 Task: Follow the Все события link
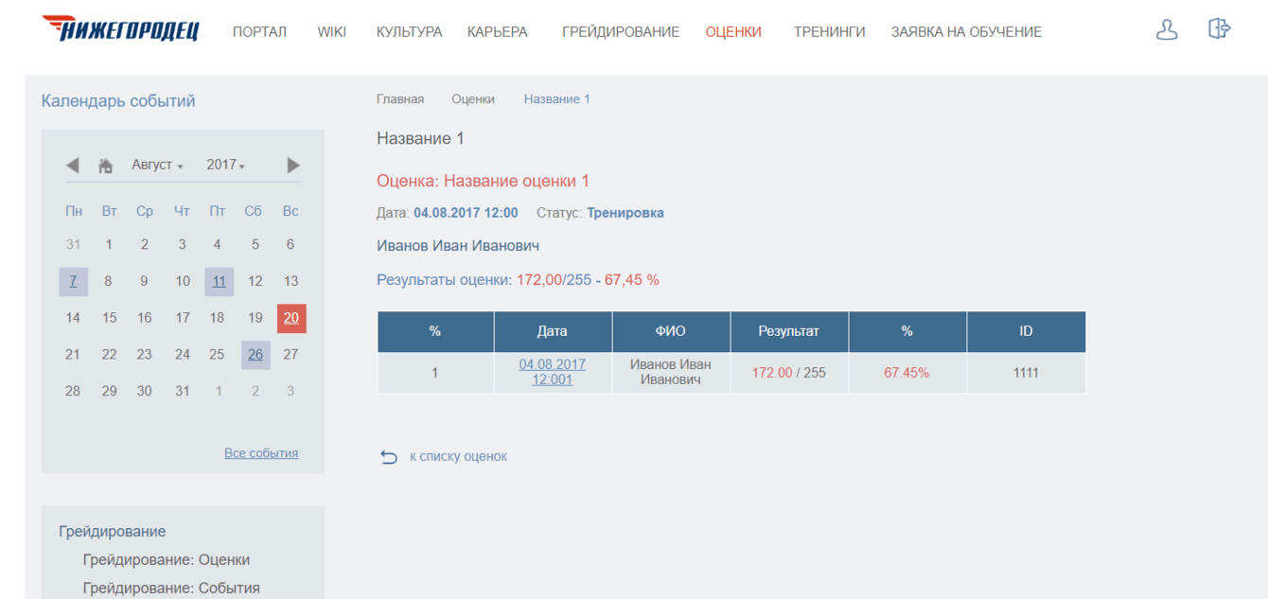(261, 453)
